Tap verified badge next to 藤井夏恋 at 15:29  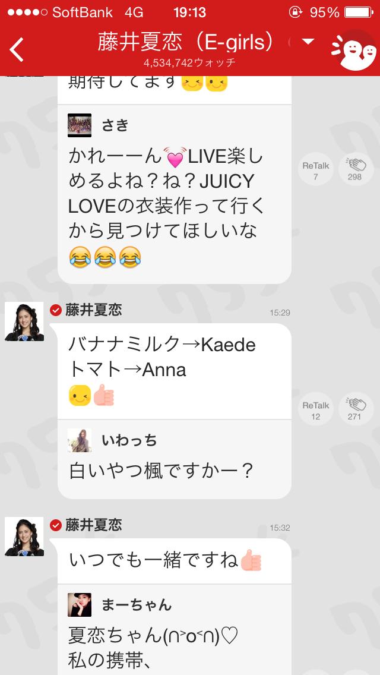tap(56, 310)
